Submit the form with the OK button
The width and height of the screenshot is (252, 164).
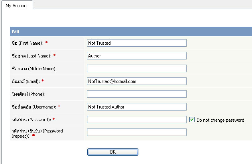[113, 152]
